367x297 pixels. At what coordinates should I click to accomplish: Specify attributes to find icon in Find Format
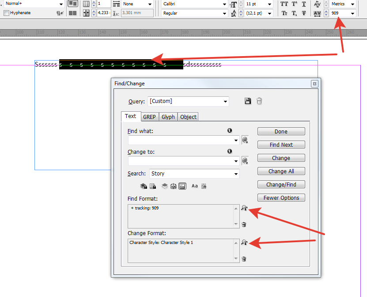[x=244, y=208]
